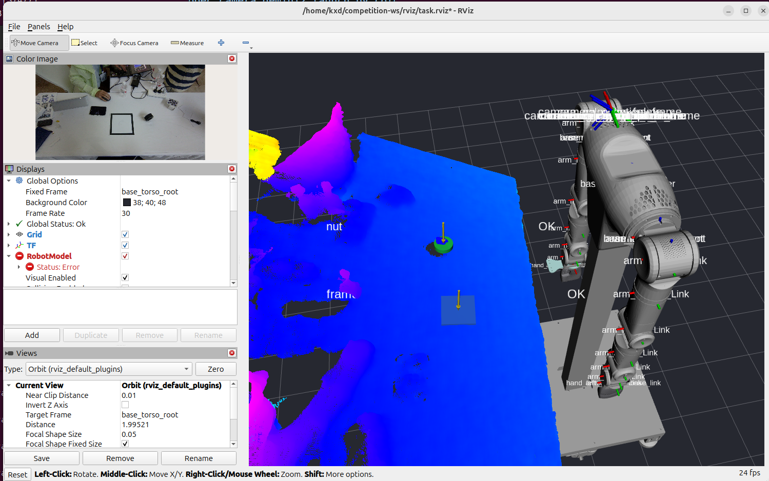This screenshot has height=481, width=769.
Task: Click the RobotModel red error icon
Action: point(19,256)
